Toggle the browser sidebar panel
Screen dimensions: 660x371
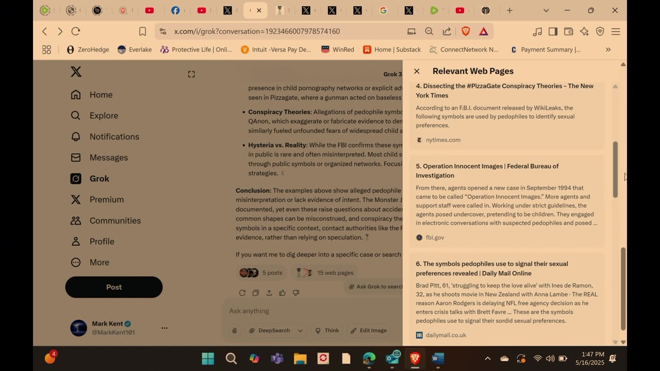tap(553, 31)
